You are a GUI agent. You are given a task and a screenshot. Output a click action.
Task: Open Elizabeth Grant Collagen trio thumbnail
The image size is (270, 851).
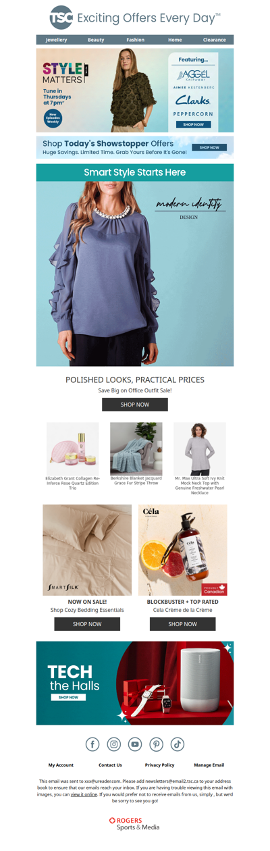click(72, 449)
